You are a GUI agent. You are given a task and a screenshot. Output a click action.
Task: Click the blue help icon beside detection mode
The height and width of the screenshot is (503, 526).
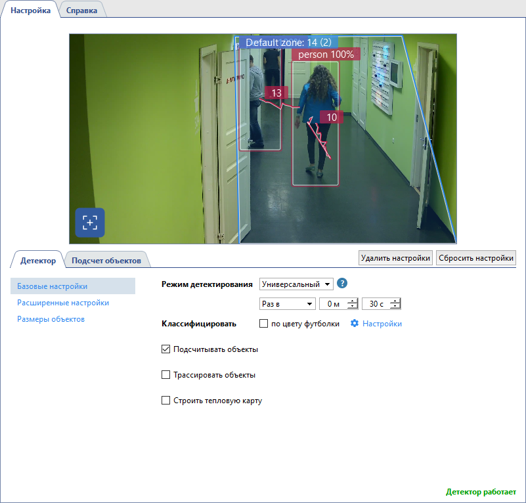[342, 284]
